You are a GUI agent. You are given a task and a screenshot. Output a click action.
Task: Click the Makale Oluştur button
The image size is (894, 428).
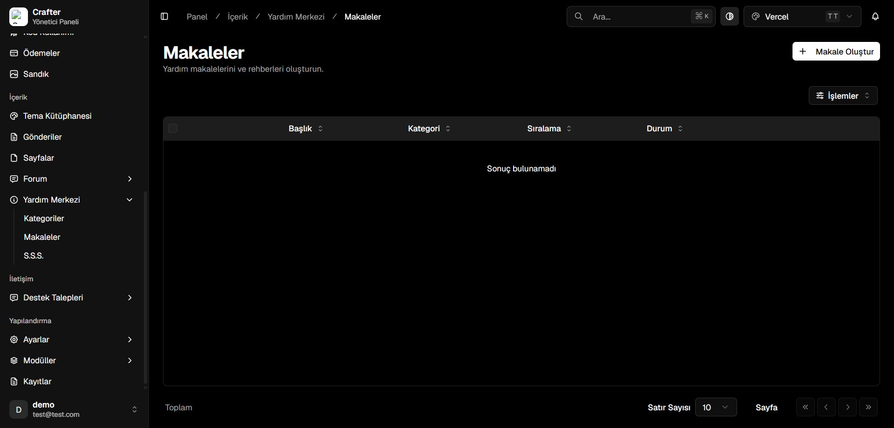[x=836, y=51]
